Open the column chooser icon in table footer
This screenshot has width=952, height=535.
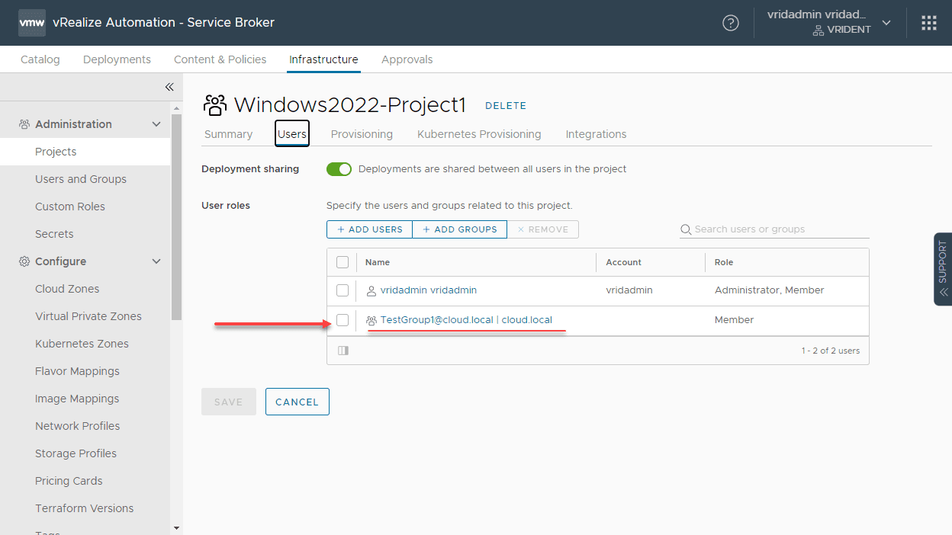[x=343, y=351]
